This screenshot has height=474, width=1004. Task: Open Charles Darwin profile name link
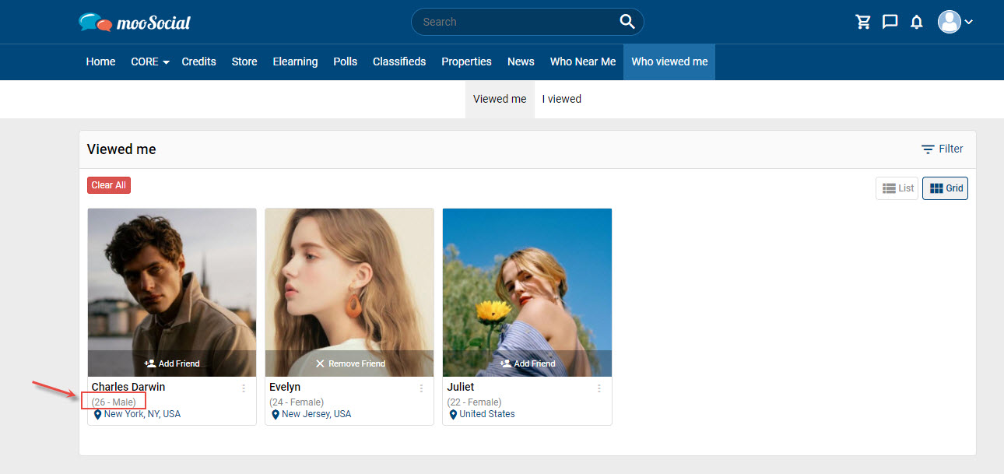click(128, 387)
